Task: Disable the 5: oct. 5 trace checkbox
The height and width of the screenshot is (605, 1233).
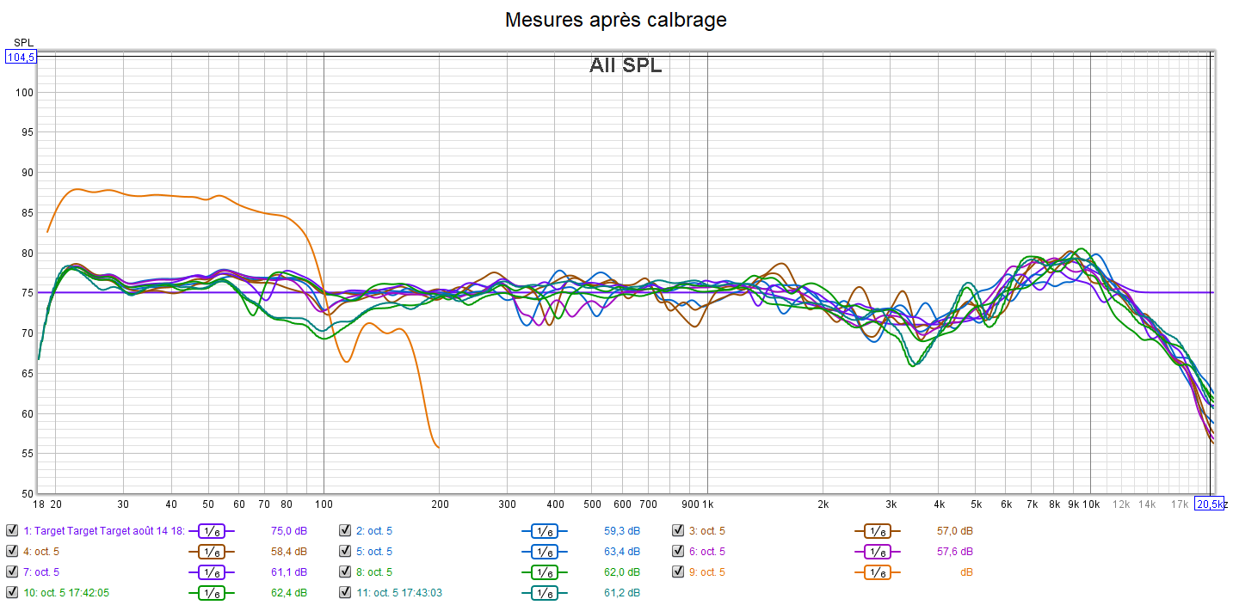Action: pos(345,551)
